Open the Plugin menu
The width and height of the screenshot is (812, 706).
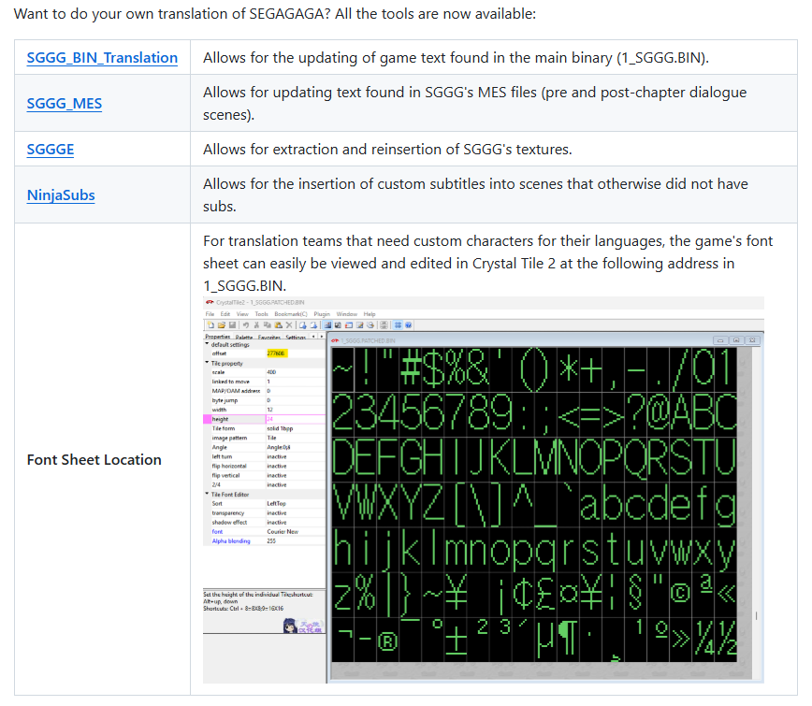point(322,314)
